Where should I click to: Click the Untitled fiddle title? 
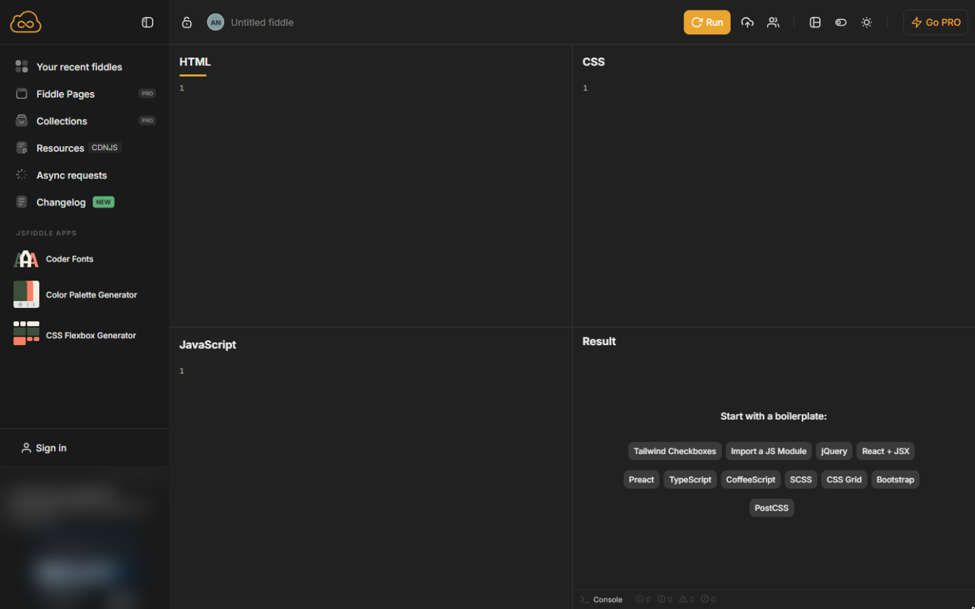[x=262, y=22]
